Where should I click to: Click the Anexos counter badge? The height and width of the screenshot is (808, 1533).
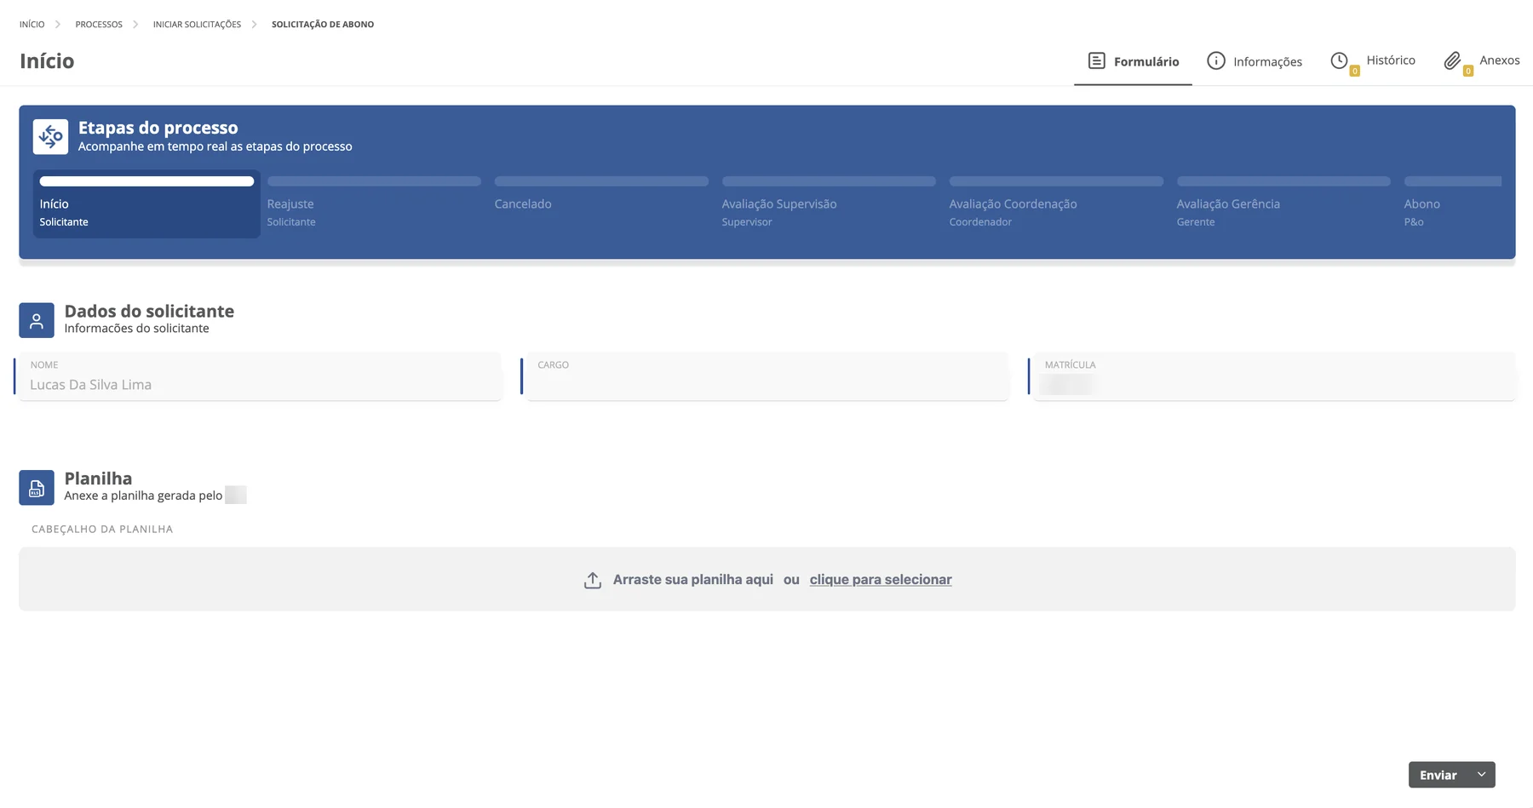point(1467,72)
